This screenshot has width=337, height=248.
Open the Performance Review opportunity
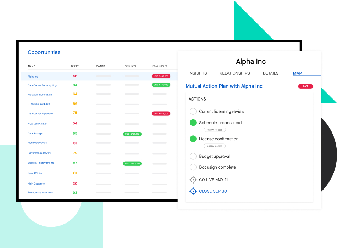point(39,153)
